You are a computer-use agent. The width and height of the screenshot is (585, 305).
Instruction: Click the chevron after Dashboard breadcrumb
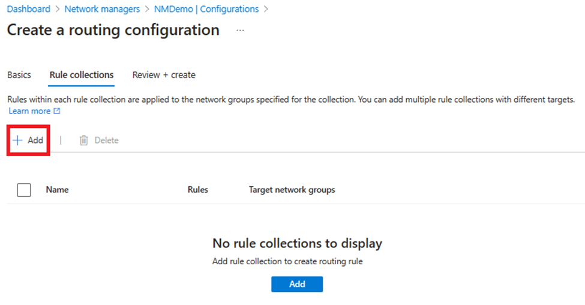coord(57,9)
